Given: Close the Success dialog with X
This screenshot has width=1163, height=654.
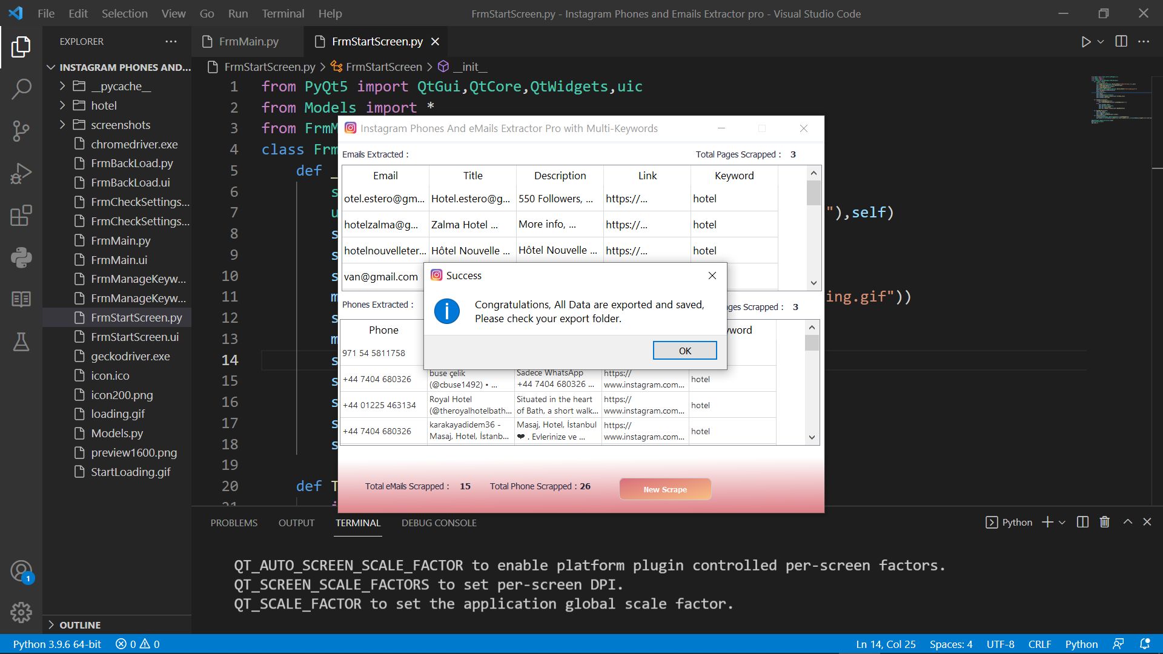Looking at the screenshot, I should point(712,276).
